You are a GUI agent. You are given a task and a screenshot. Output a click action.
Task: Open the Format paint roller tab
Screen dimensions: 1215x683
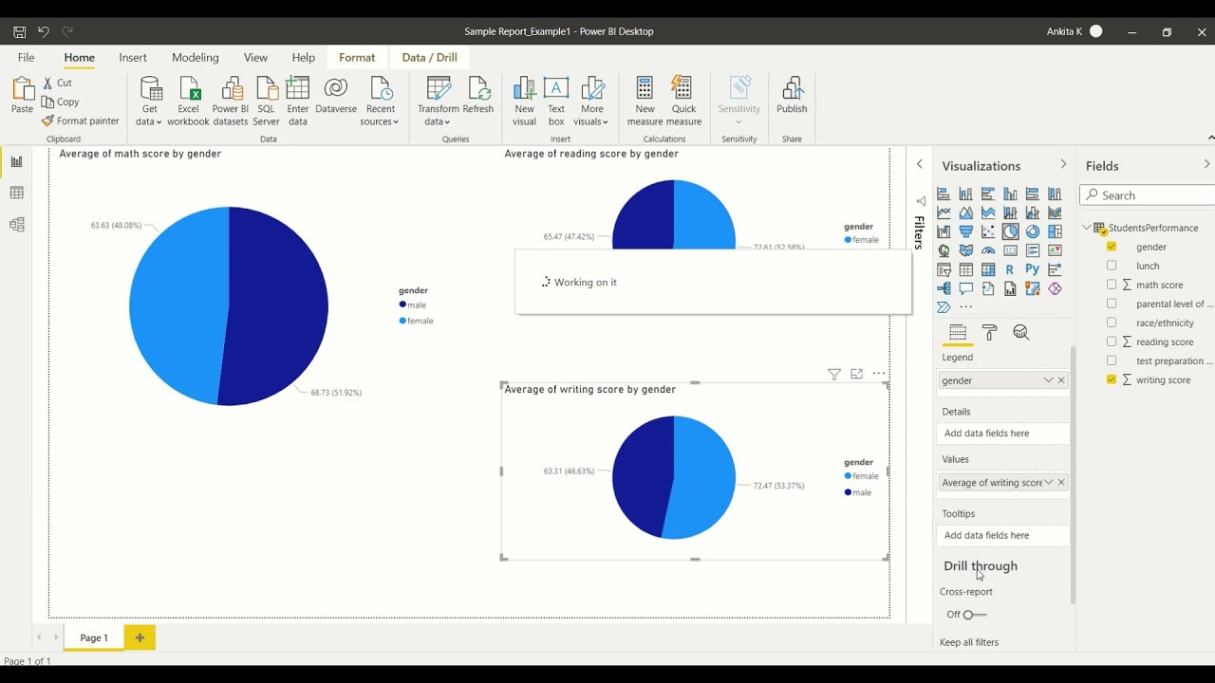[989, 332]
